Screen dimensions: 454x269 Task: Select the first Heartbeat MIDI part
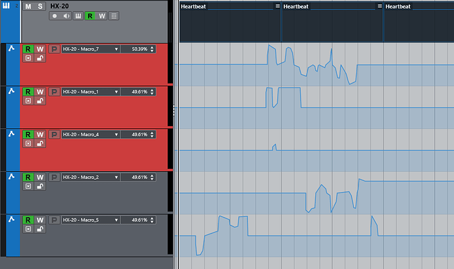click(x=230, y=22)
